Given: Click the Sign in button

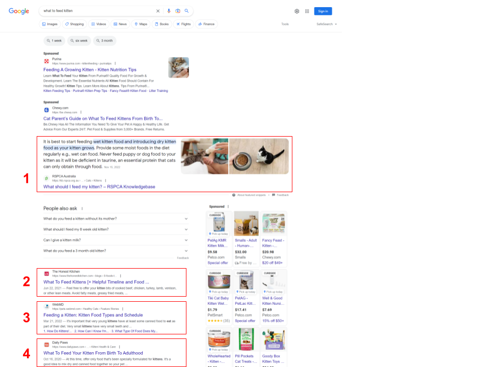Looking at the screenshot, I should click(323, 11).
